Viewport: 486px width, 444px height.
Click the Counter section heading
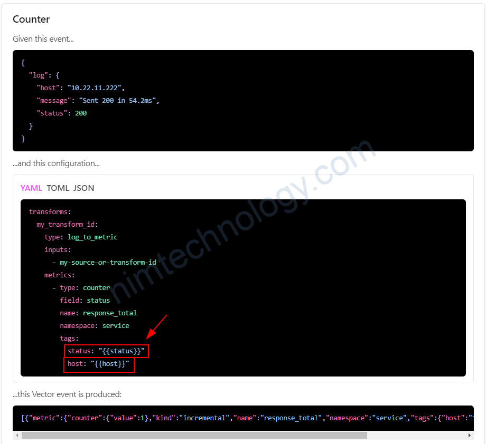click(x=31, y=20)
